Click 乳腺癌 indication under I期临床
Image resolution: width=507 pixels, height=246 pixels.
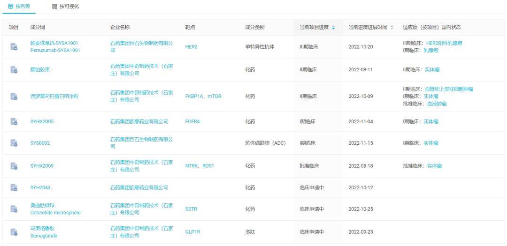click(430, 50)
